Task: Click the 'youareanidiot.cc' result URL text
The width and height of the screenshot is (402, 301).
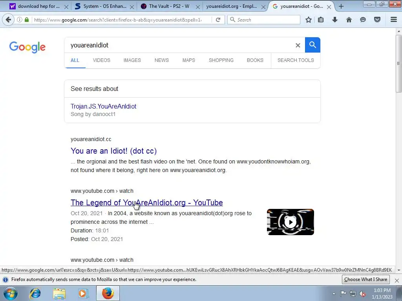Action: (x=91, y=139)
